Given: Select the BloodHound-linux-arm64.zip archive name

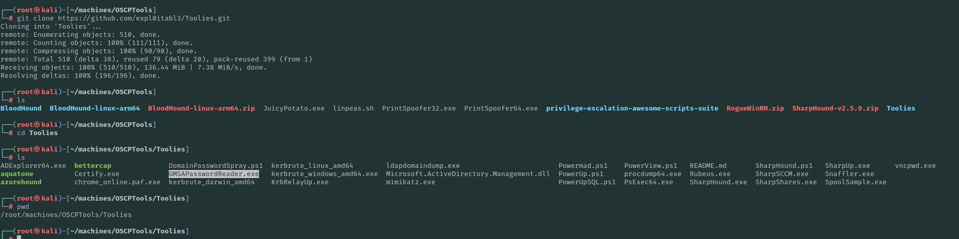Looking at the screenshot, I should pyautogui.click(x=201, y=108).
